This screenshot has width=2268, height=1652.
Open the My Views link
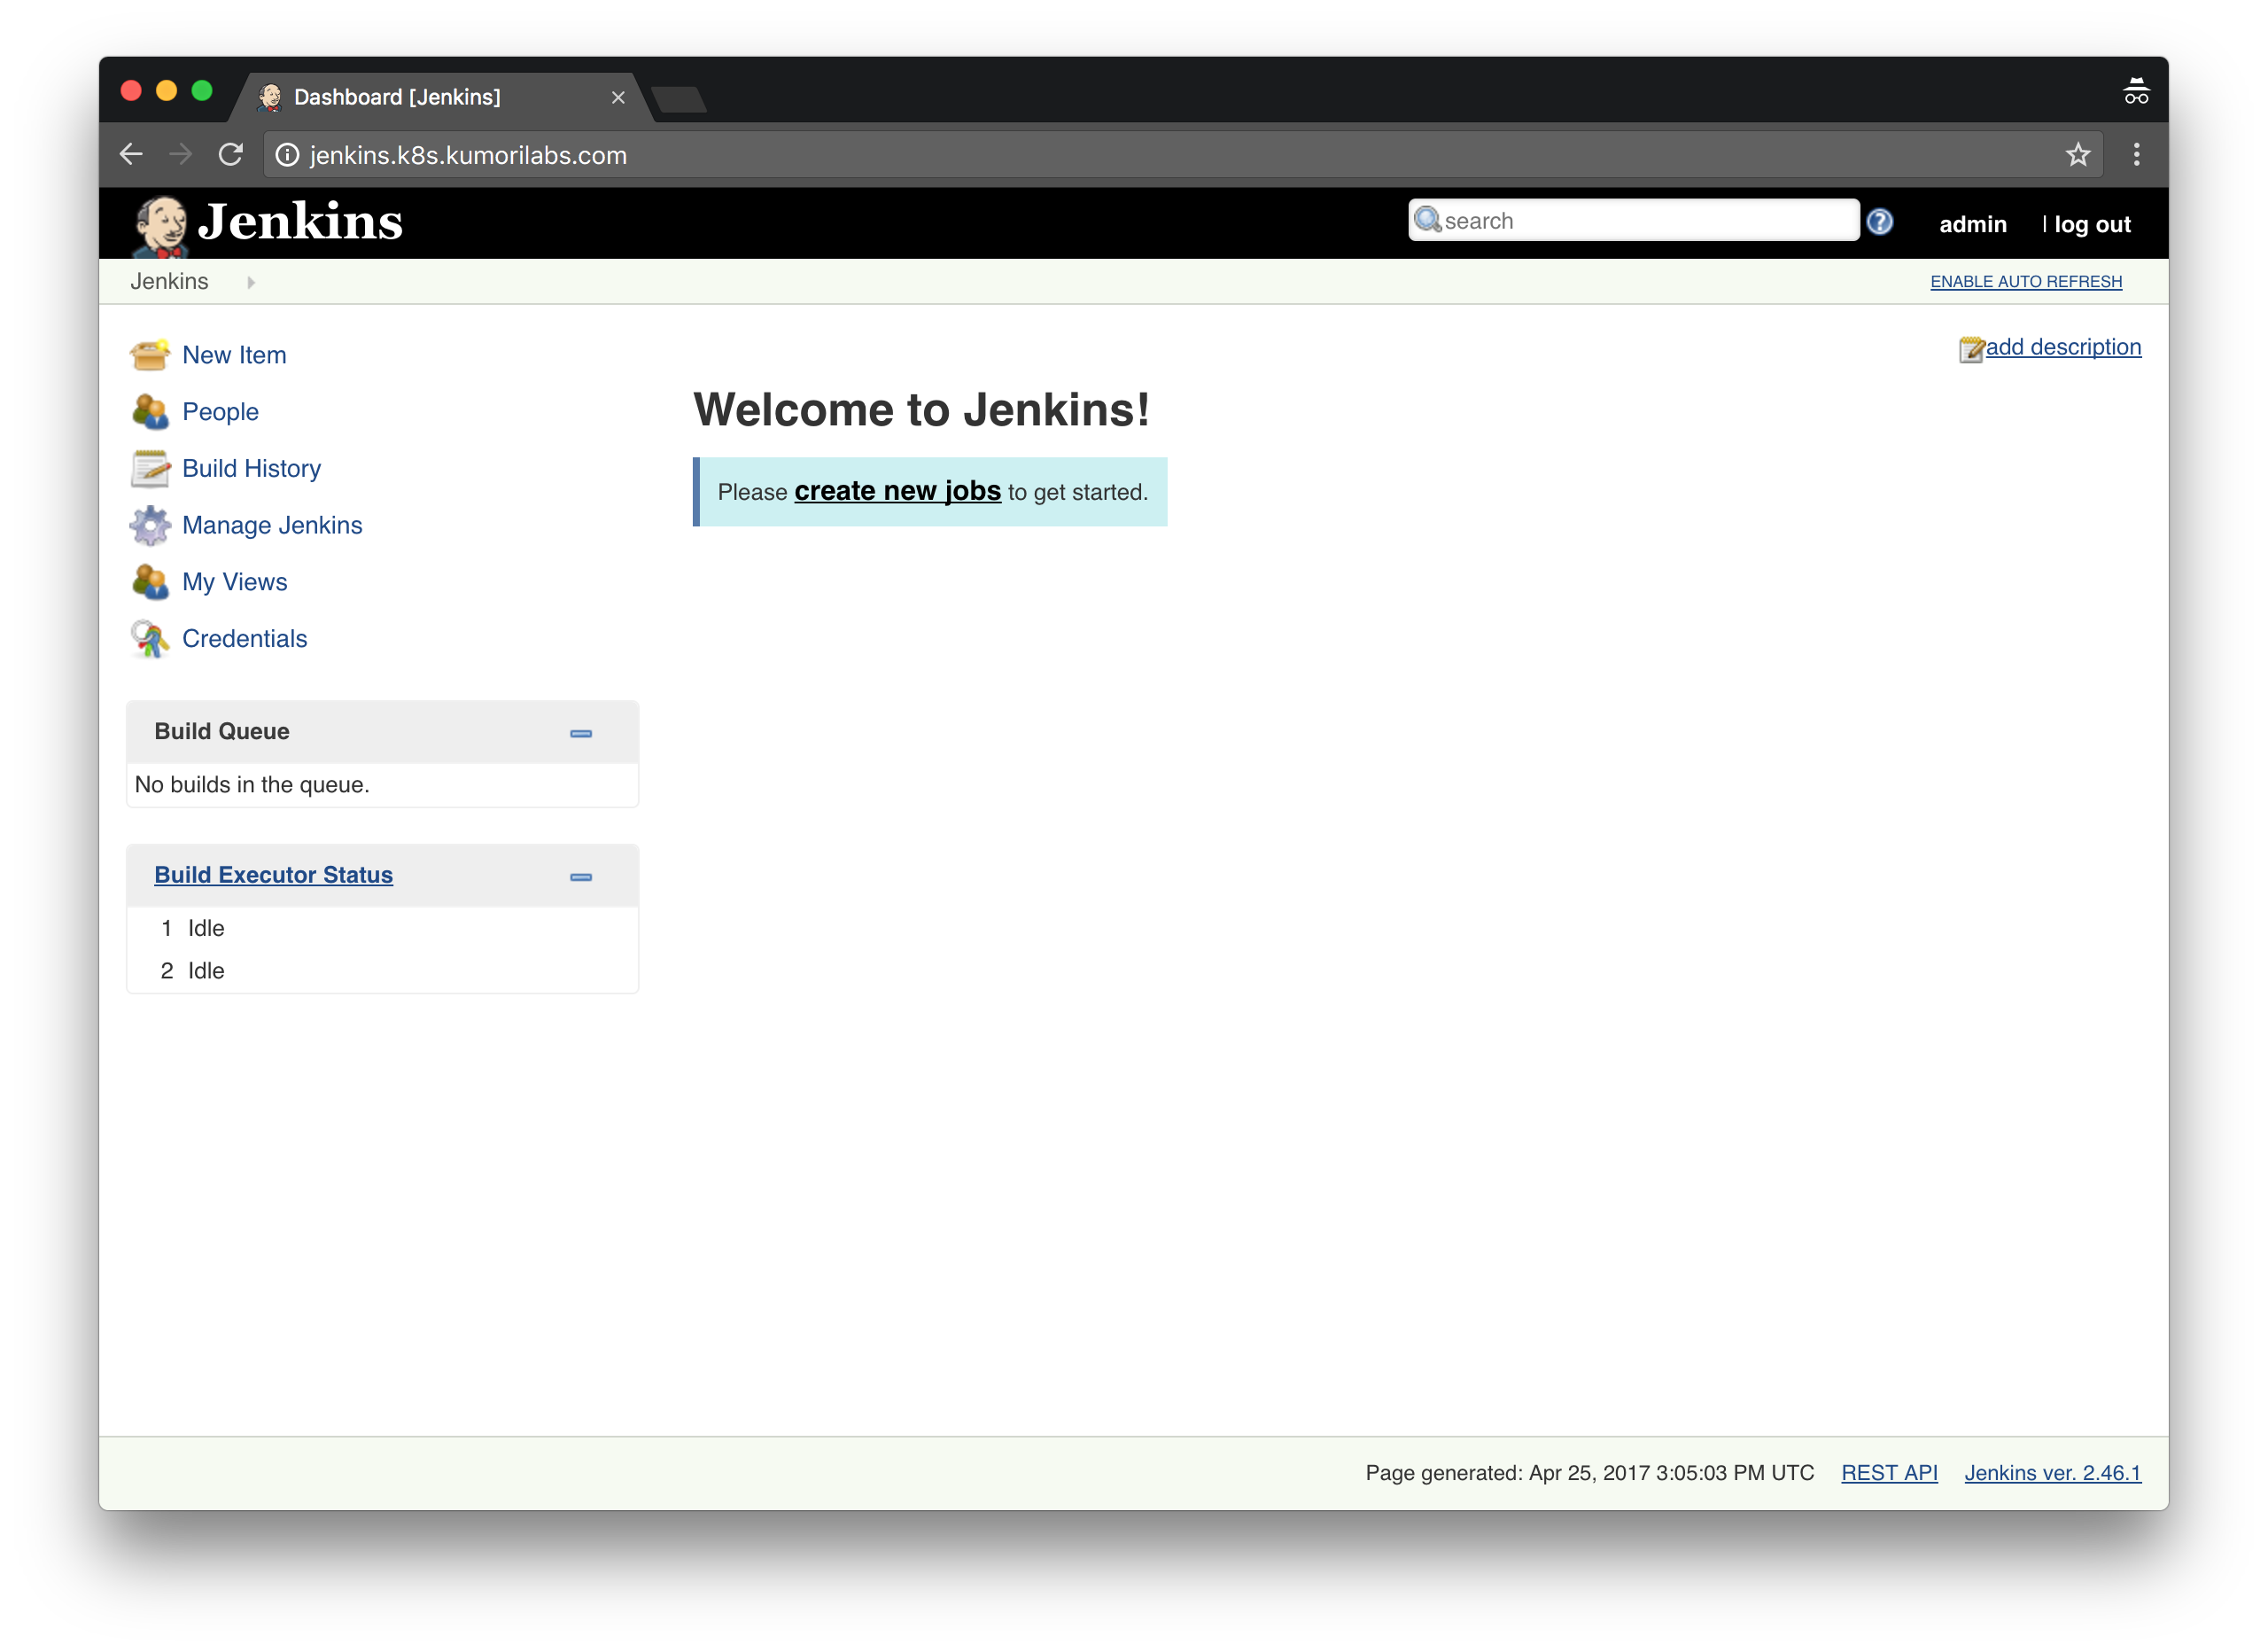pyautogui.click(x=235, y=581)
